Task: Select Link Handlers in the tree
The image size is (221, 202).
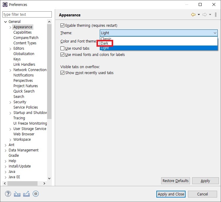Action: click(24, 65)
